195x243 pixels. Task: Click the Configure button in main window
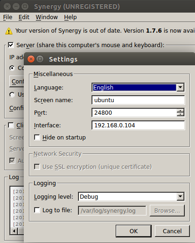(x=17, y=81)
